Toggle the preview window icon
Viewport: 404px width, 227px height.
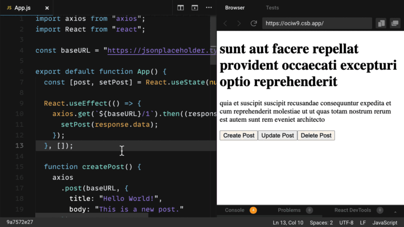(x=195, y=8)
